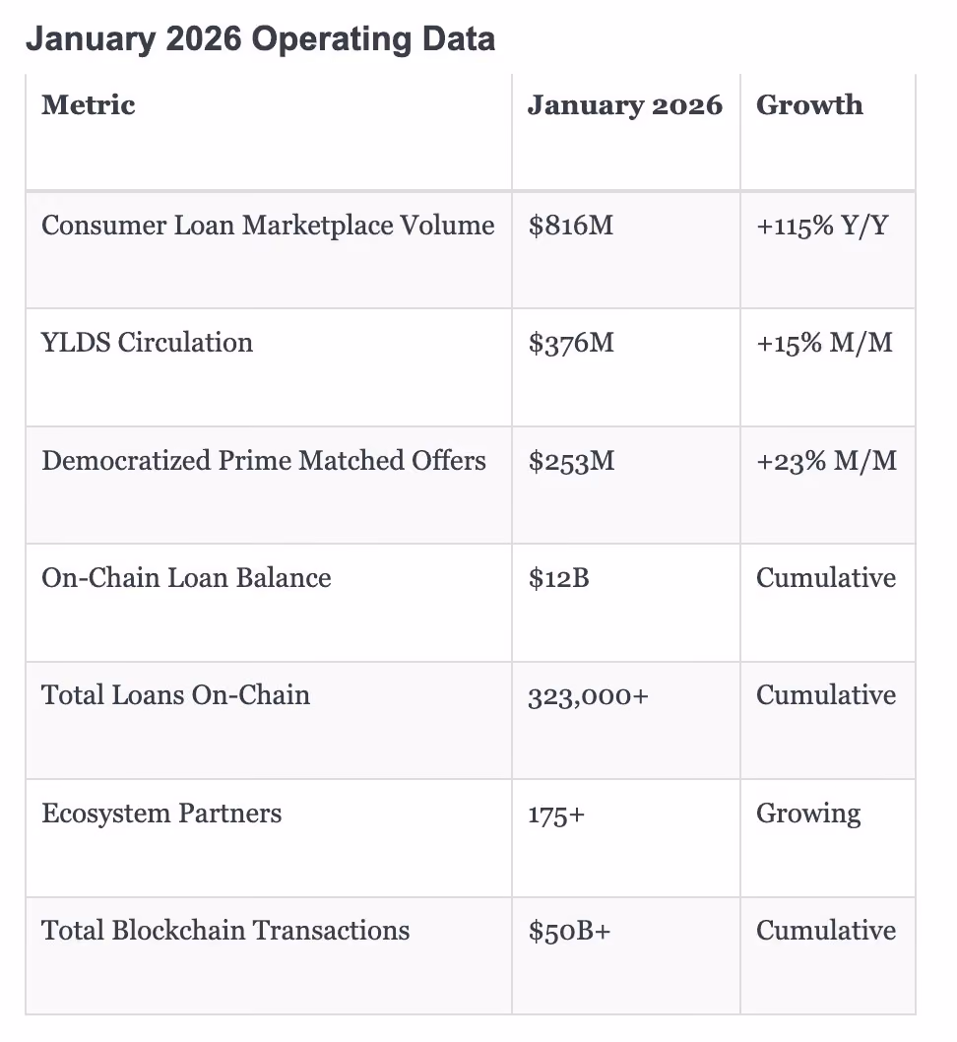This screenshot has height=1042, width=957.
Task: Click the $376M value
Action: [570, 343]
